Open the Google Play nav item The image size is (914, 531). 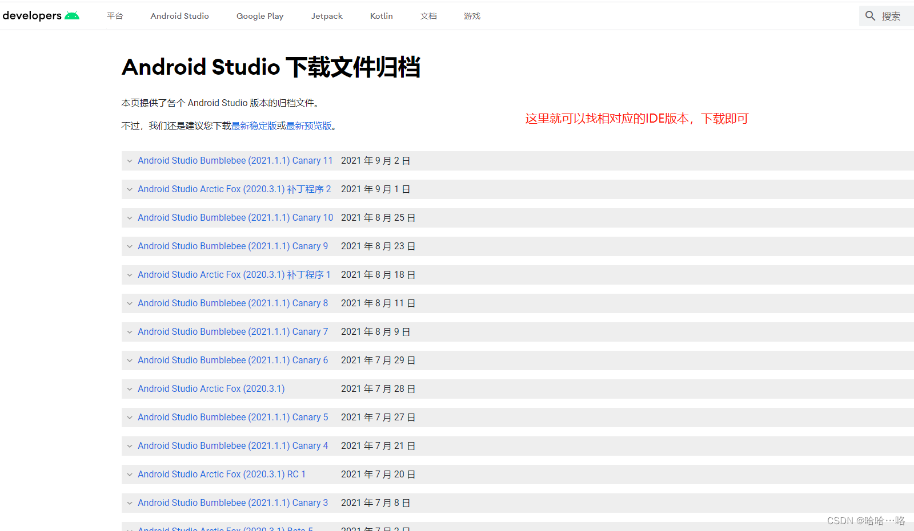click(x=260, y=16)
